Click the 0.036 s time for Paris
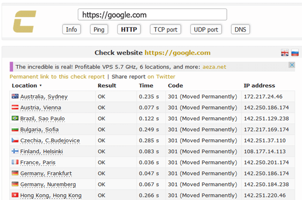This screenshot has width=302, height=200. [149, 162]
